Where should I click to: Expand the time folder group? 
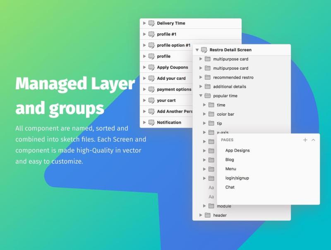[x=204, y=105]
